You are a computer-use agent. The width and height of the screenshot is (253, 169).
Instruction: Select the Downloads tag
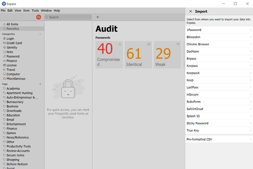coord(14,111)
